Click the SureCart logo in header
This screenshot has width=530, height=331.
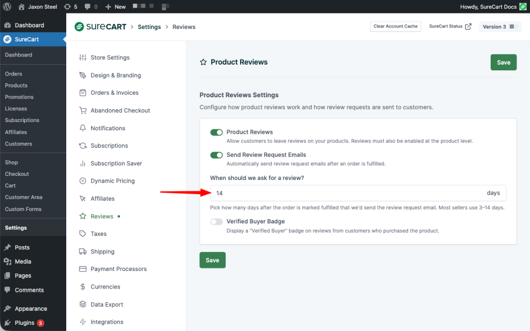tap(100, 27)
